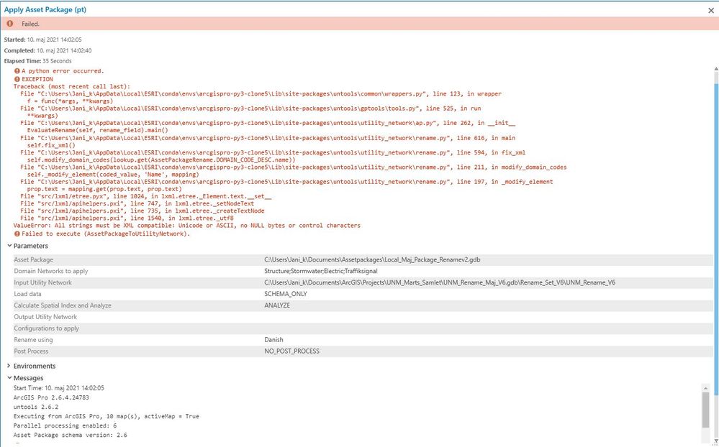The width and height of the screenshot is (719, 447).
Task: Click the Failed. status text
Action: pyautogui.click(x=31, y=24)
